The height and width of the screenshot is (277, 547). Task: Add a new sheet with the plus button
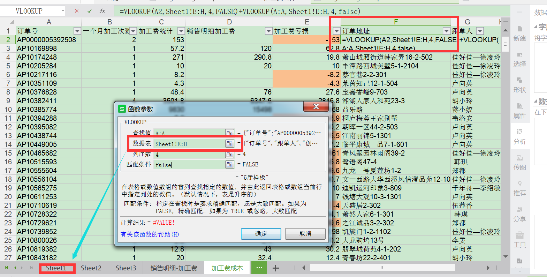276,268
